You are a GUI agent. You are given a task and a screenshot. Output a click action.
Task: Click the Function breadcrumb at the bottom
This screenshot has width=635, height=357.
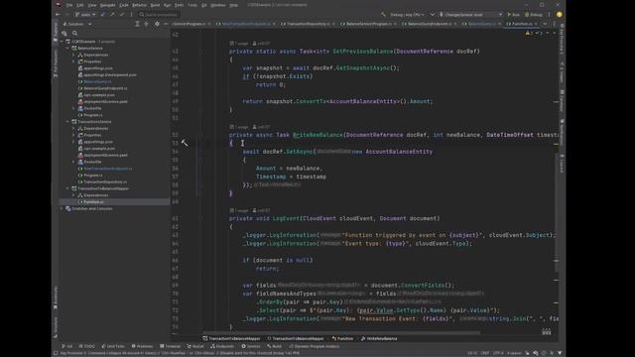tap(342, 338)
